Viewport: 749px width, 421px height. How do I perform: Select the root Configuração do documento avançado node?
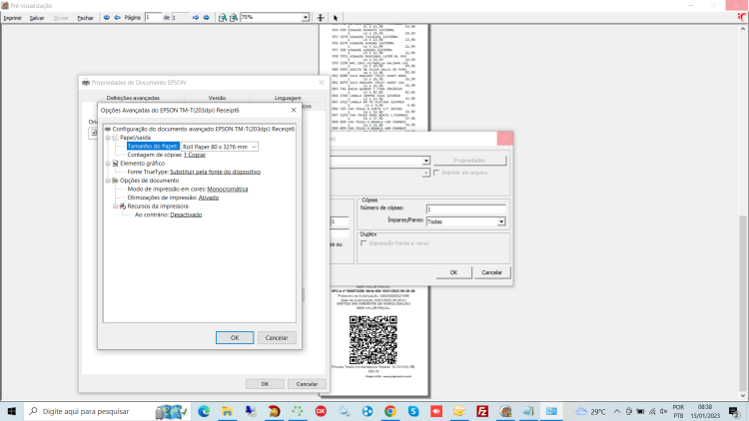[204, 129]
